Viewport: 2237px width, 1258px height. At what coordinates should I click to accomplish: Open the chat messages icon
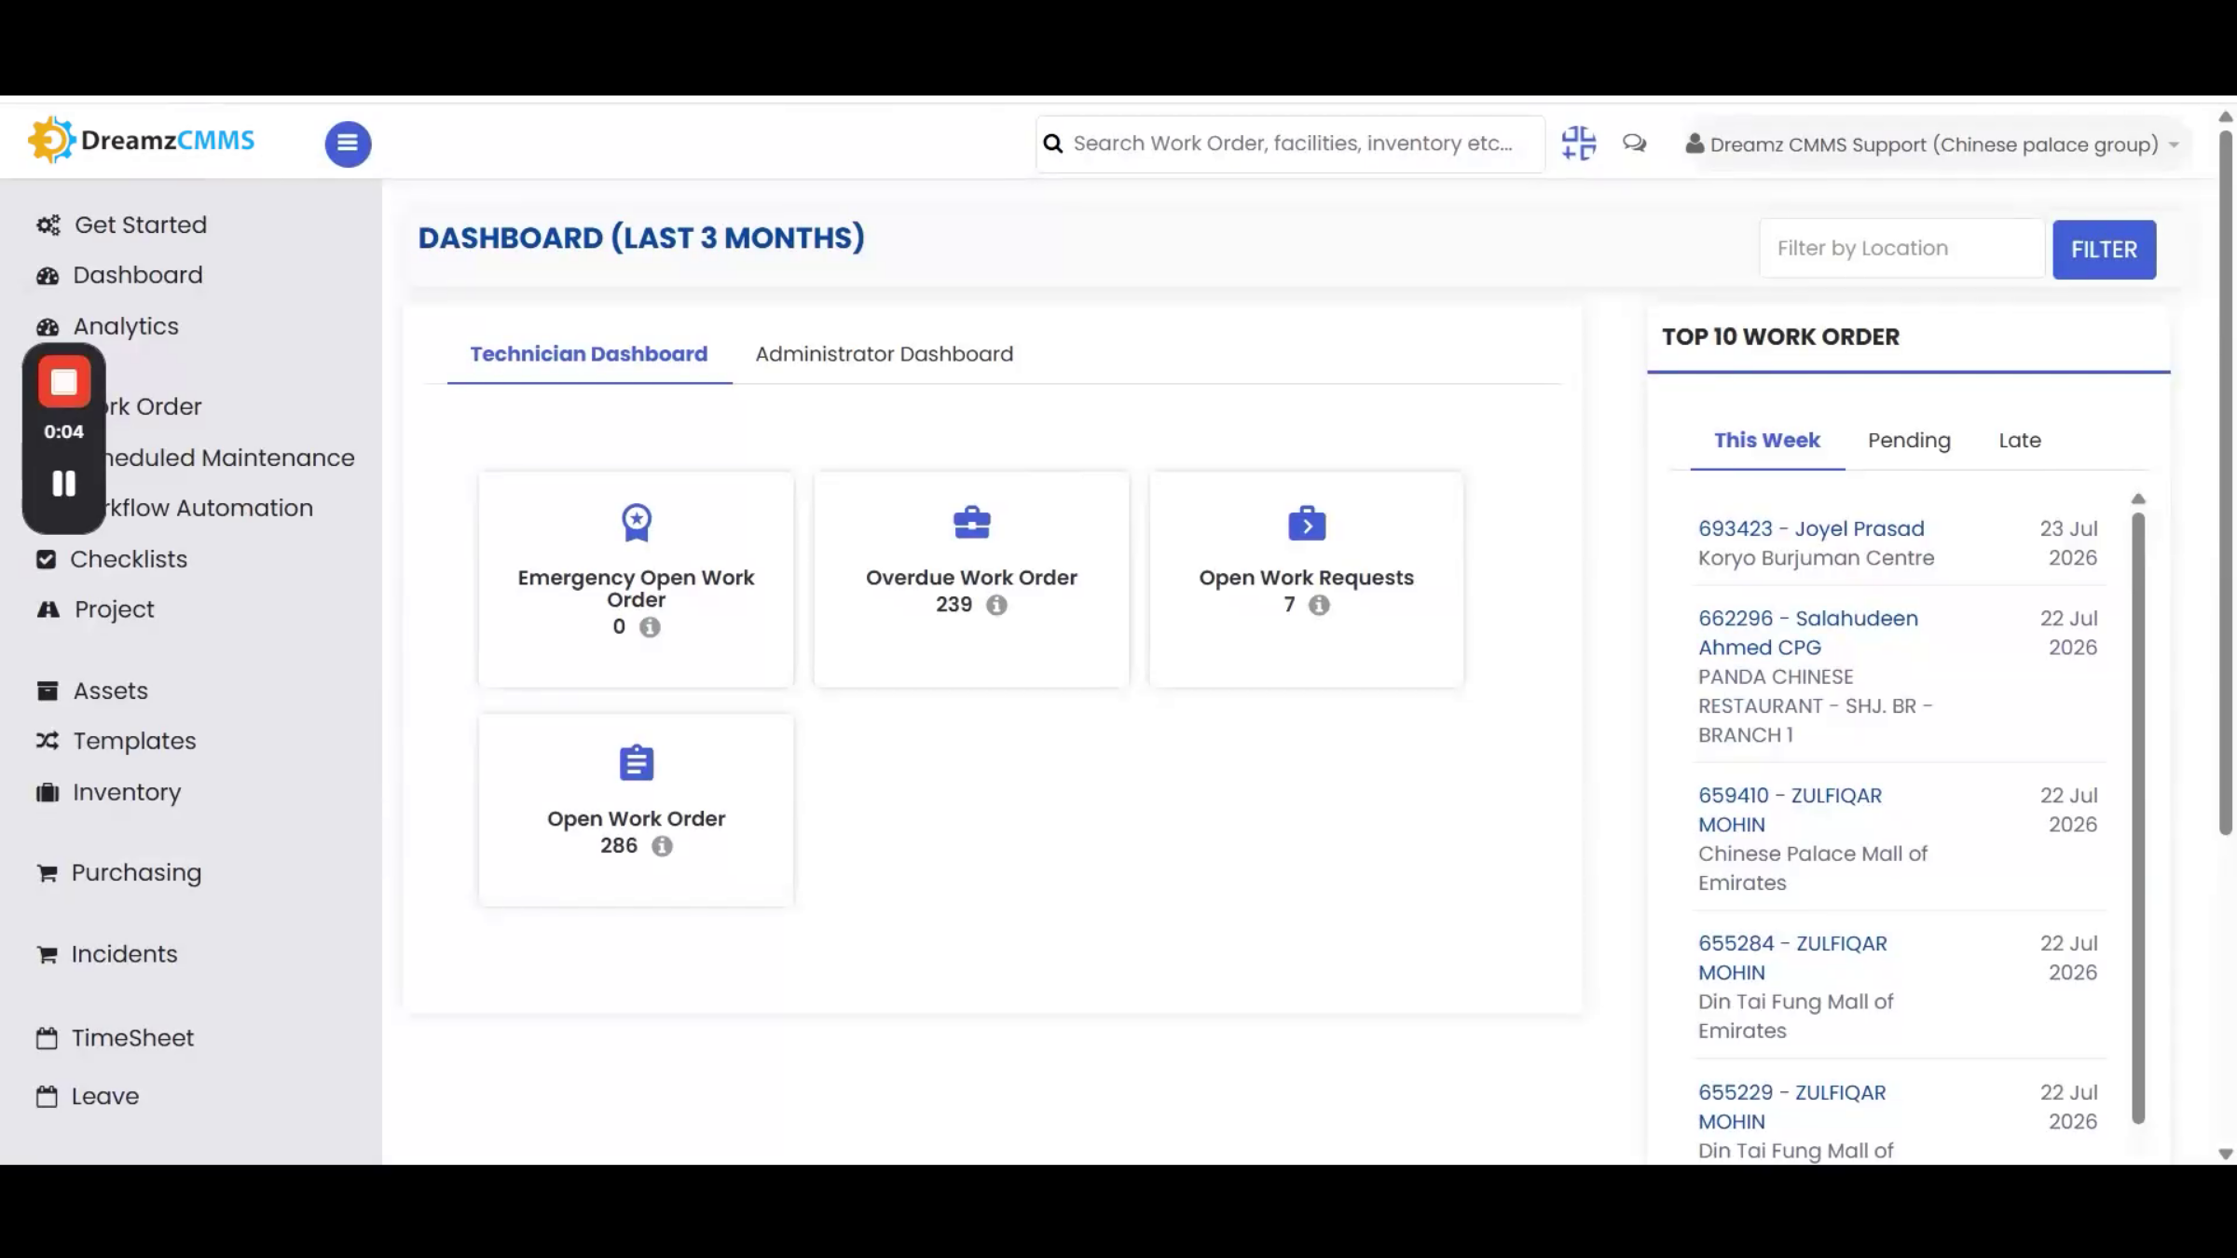[1634, 144]
